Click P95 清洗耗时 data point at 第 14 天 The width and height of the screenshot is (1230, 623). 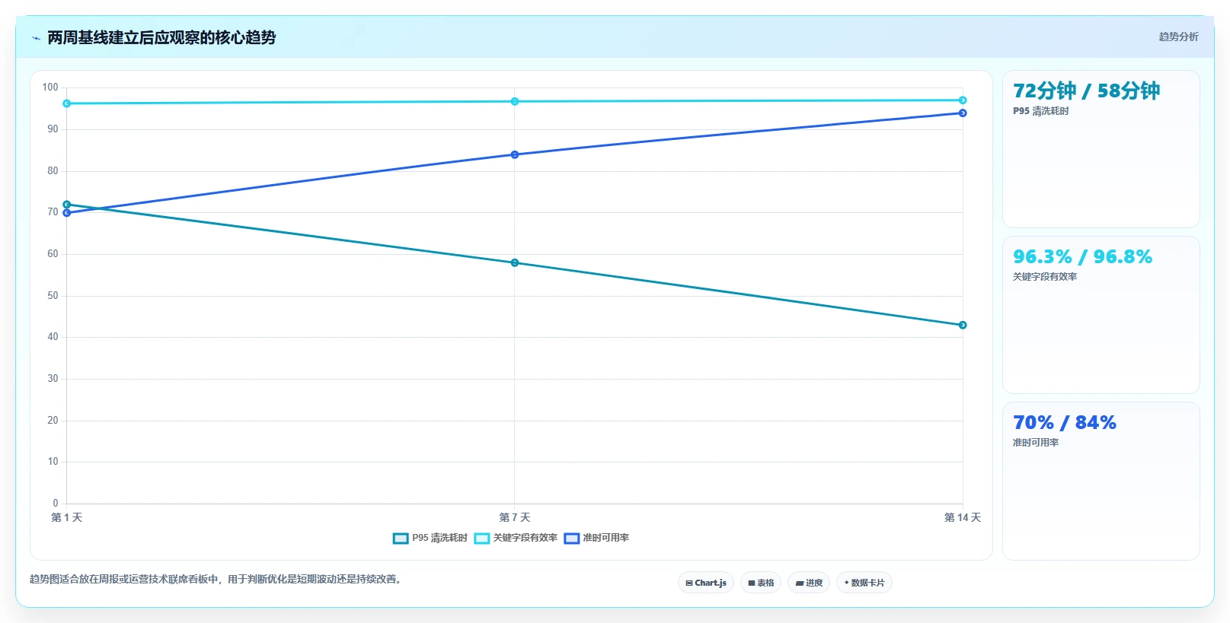[x=963, y=325]
